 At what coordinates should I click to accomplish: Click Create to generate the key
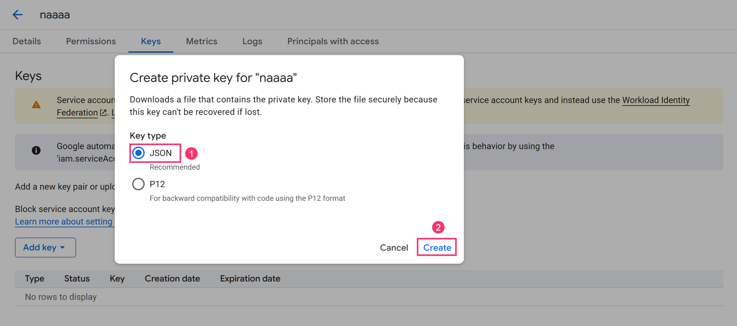[x=437, y=248]
